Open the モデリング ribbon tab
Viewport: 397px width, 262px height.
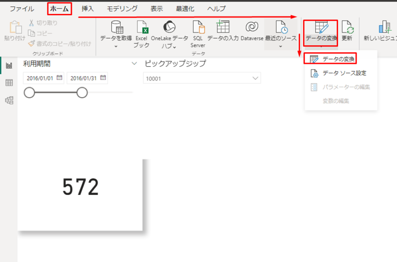pos(122,9)
